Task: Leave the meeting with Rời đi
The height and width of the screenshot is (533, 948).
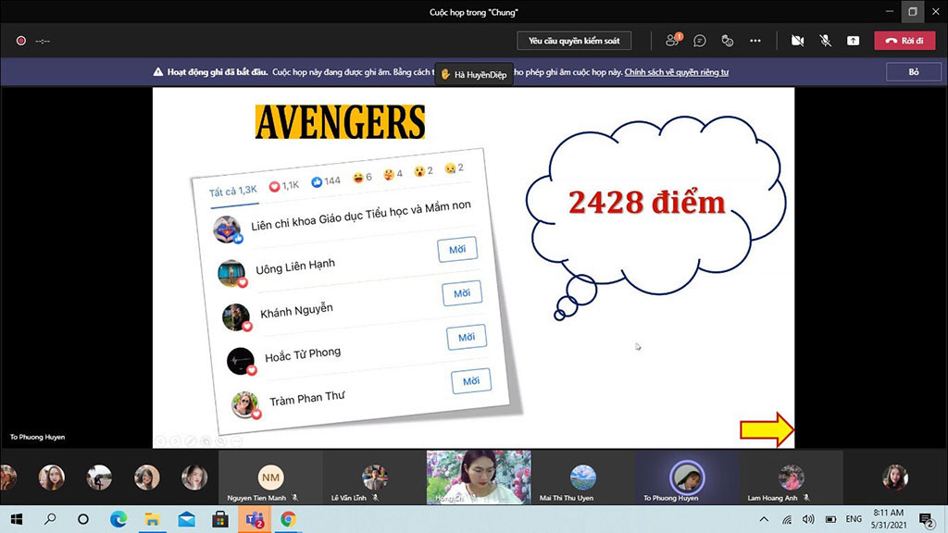Action: 904,41
